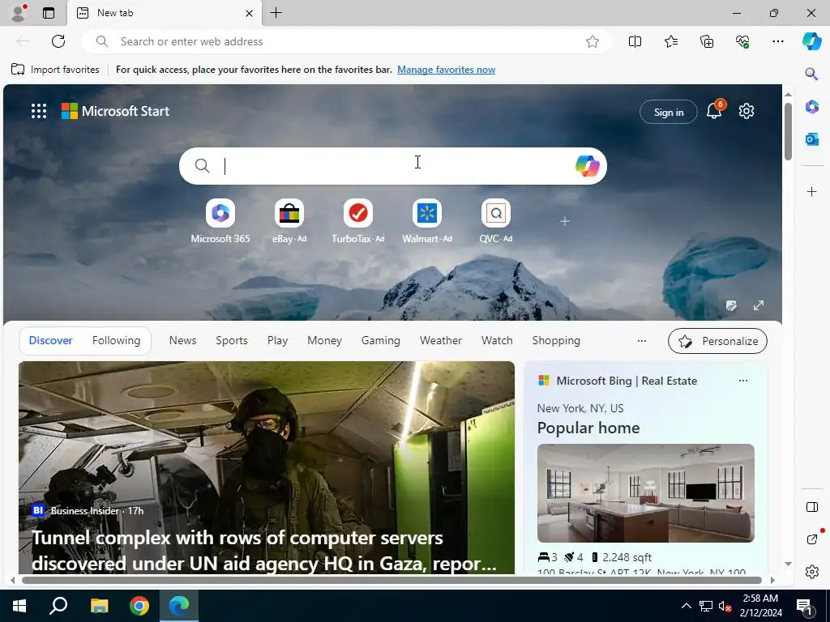The image size is (830, 622).
Task: Open the Popular home listing photo
Action: (x=645, y=493)
